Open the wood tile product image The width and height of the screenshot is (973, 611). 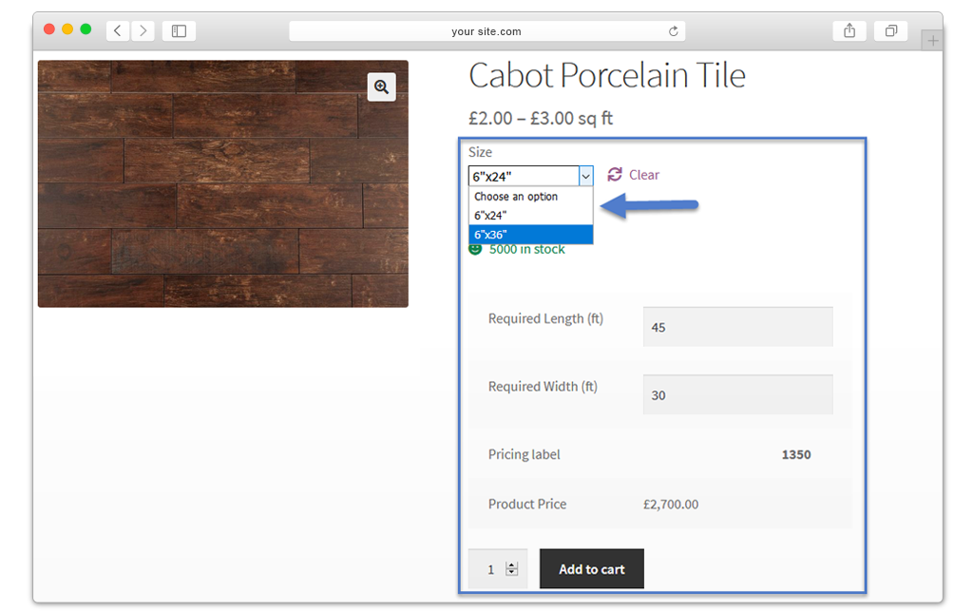coord(222,183)
